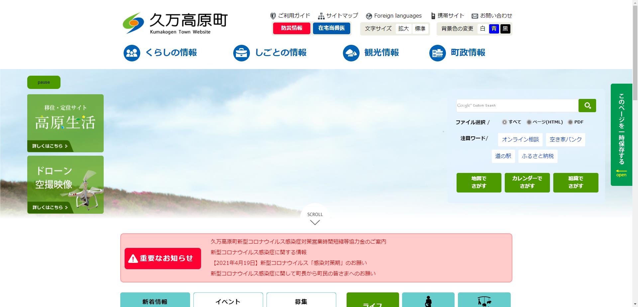Set background color to 青
Image resolution: width=638 pixels, height=307 pixels.
(x=494, y=29)
